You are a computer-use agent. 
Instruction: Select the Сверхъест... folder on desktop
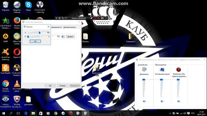tap(131, 38)
